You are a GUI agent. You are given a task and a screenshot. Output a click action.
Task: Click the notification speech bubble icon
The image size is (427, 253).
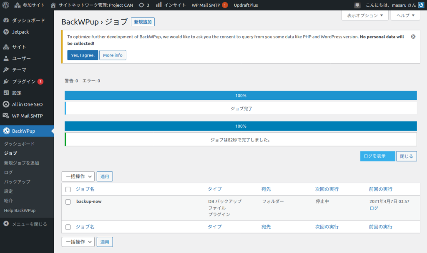pyautogui.click(x=357, y=5)
